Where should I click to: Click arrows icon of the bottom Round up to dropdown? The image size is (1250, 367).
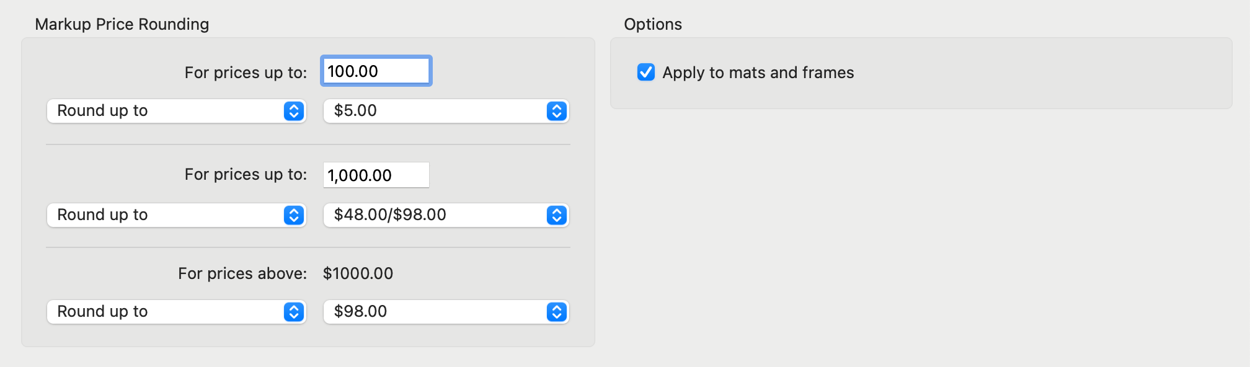pos(294,312)
